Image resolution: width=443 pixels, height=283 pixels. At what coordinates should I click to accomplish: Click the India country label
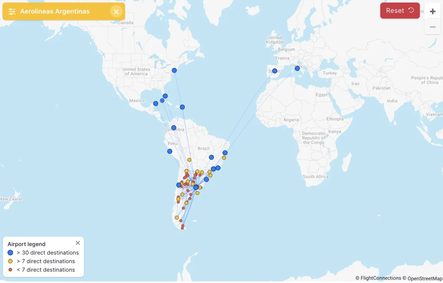[x=392, y=101]
